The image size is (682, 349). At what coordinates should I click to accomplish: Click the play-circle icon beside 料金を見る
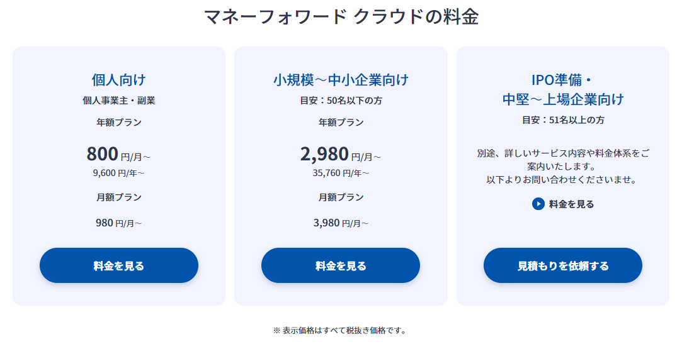tap(538, 204)
